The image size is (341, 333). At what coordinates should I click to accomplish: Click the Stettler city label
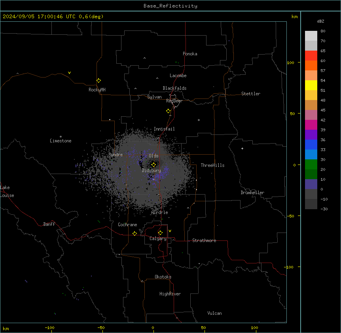[x=251, y=94]
